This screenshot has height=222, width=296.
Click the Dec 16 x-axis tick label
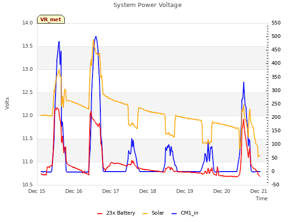(74, 191)
